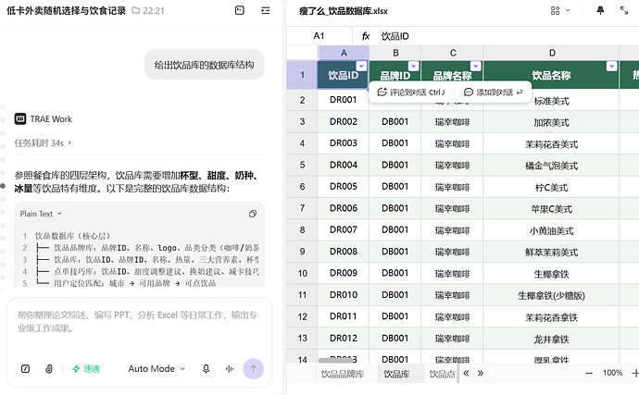Open filter dropdown on 品牌ID header
The height and width of the screenshot is (395, 639).
coord(414,66)
